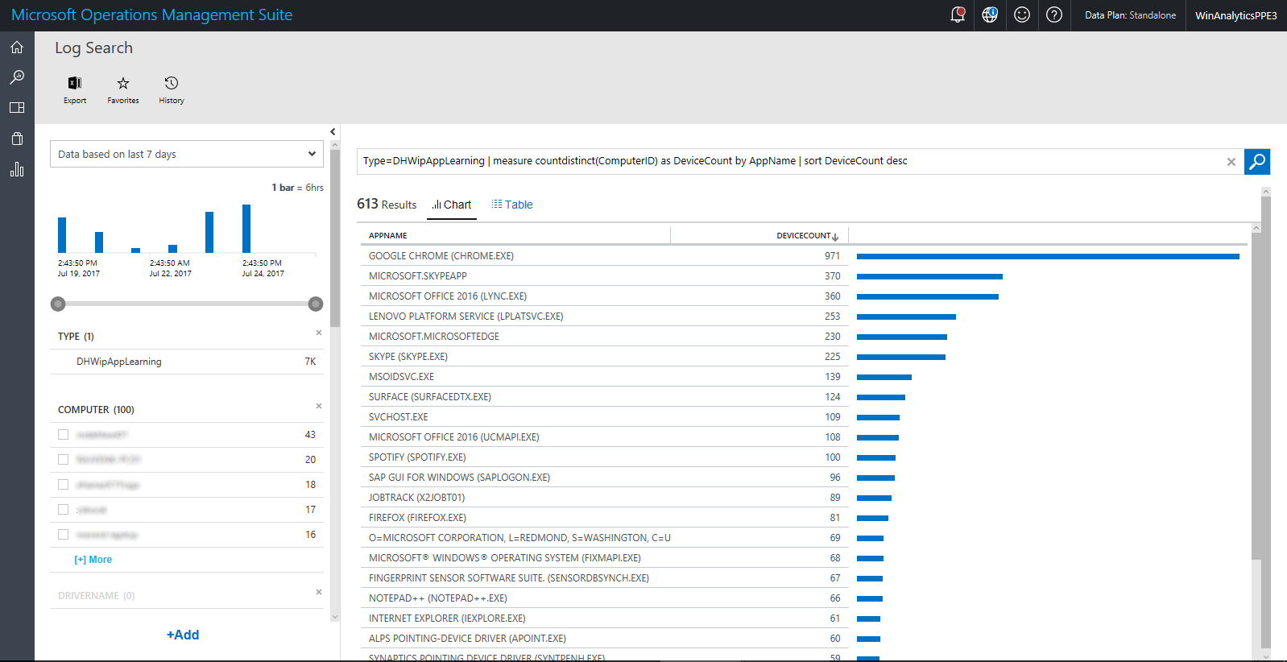Collapse the left filter panel arrow

[333, 132]
